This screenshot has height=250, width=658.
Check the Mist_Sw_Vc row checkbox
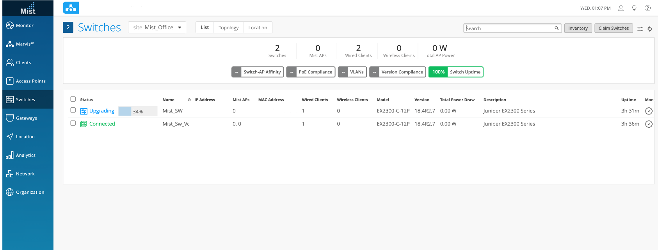(x=73, y=123)
